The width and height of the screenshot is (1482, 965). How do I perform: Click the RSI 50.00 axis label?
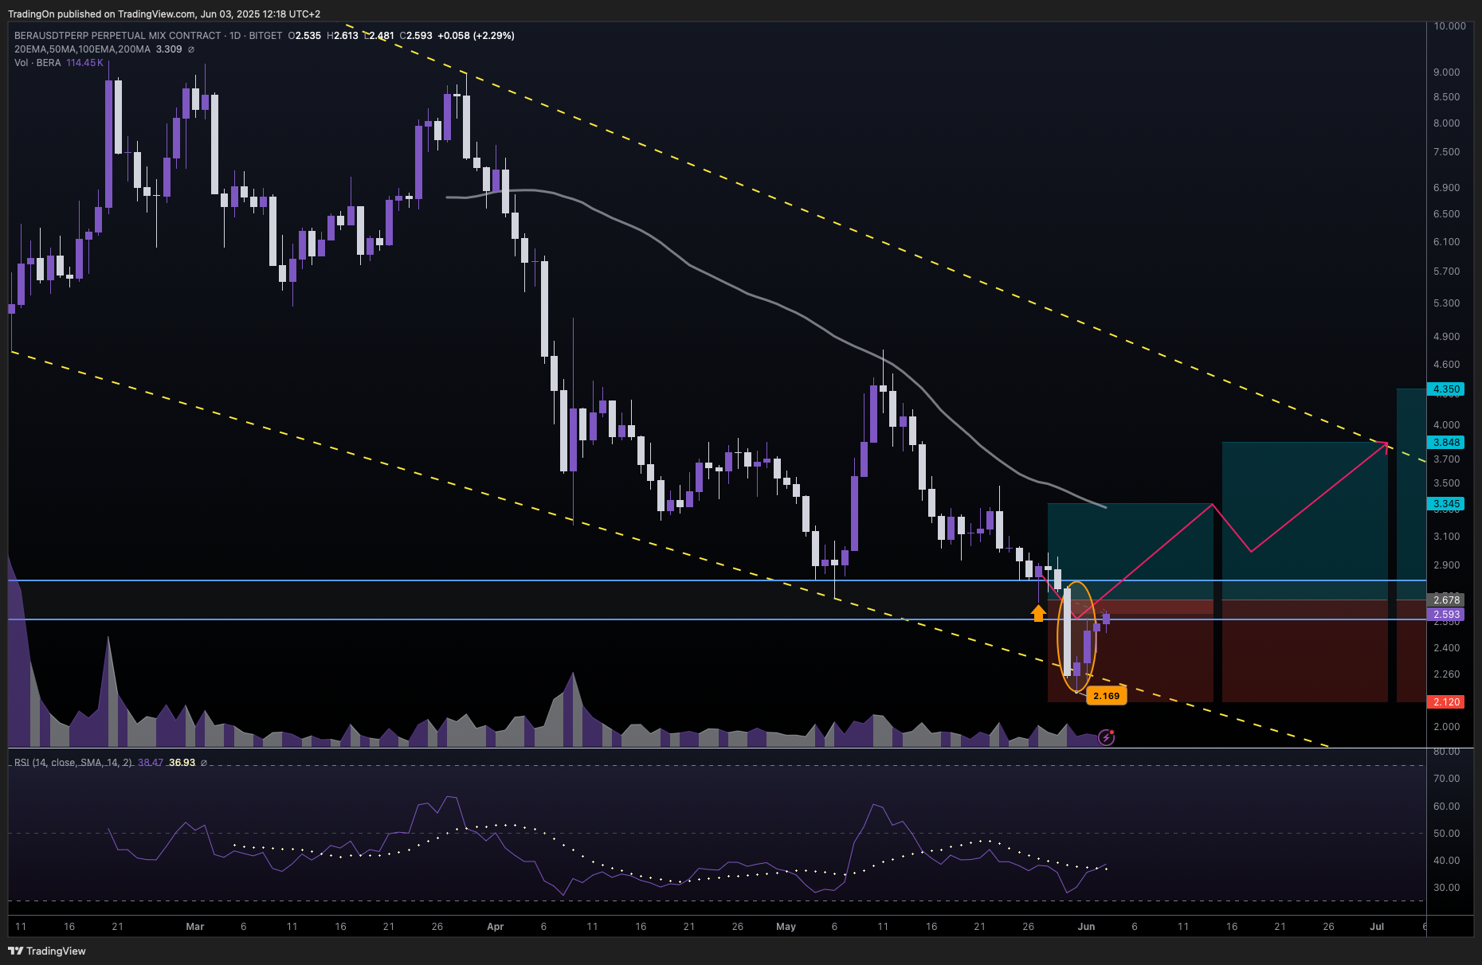pos(1447,834)
